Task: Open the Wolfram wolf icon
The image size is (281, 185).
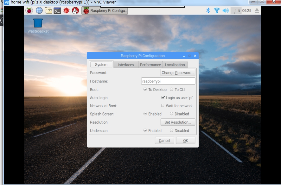Action: pos(75,10)
